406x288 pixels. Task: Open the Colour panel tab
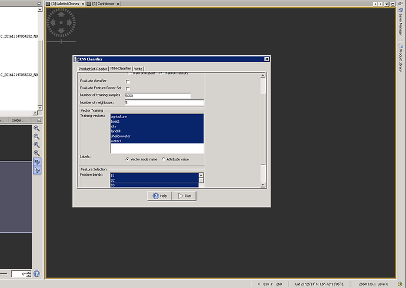click(18, 120)
